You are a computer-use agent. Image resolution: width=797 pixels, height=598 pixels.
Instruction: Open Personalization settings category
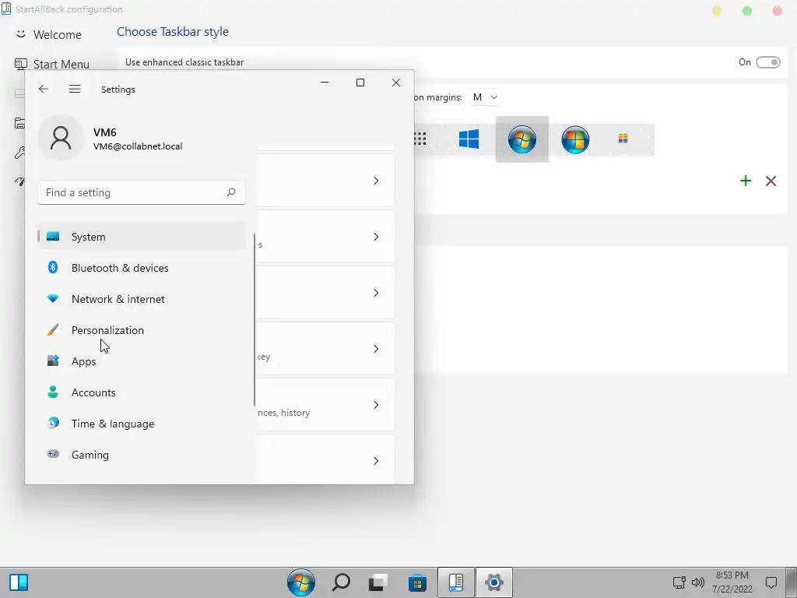click(142, 330)
